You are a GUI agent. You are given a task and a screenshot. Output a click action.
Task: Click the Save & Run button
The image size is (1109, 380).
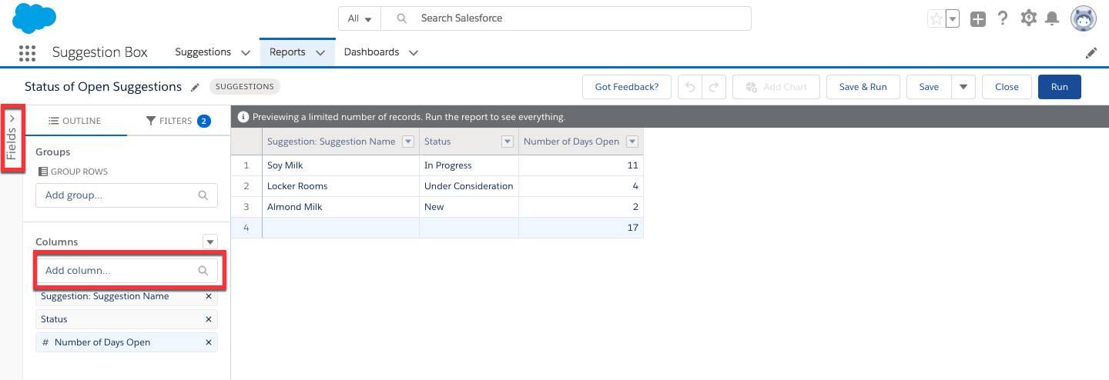863,87
